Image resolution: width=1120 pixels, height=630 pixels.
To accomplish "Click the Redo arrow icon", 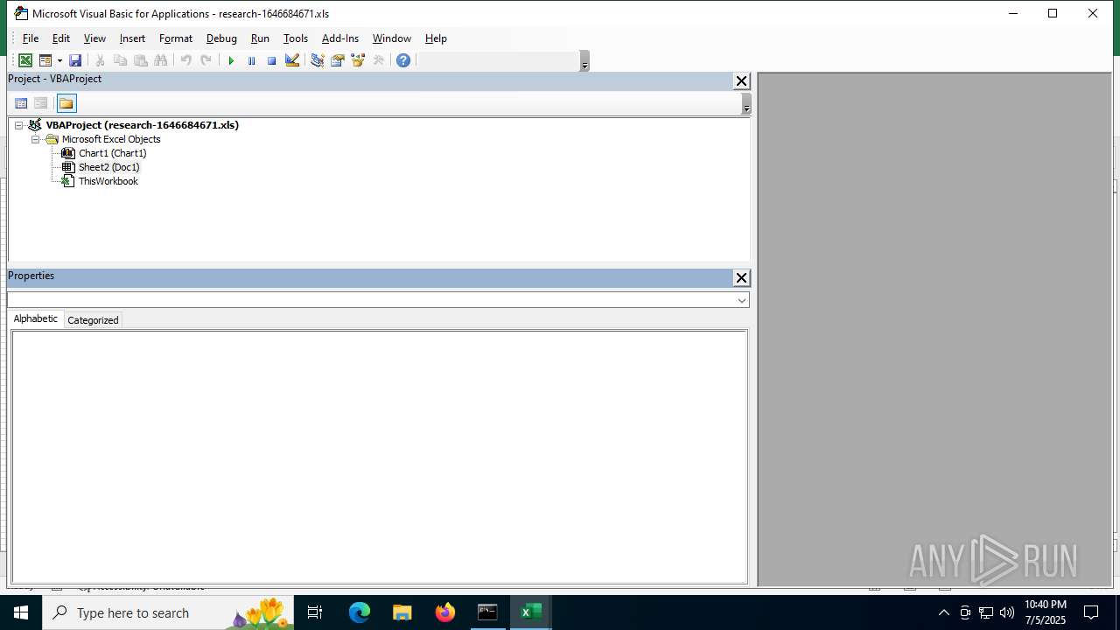I will 206,60.
